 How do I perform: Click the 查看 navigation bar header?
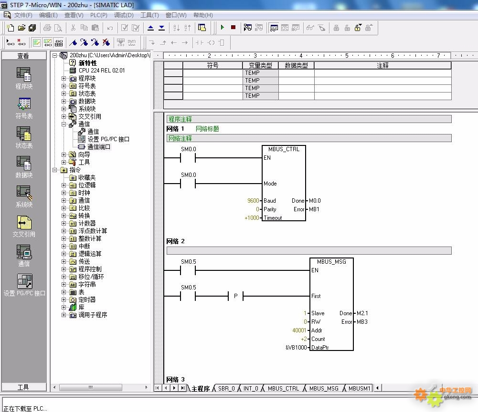point(24,55)
